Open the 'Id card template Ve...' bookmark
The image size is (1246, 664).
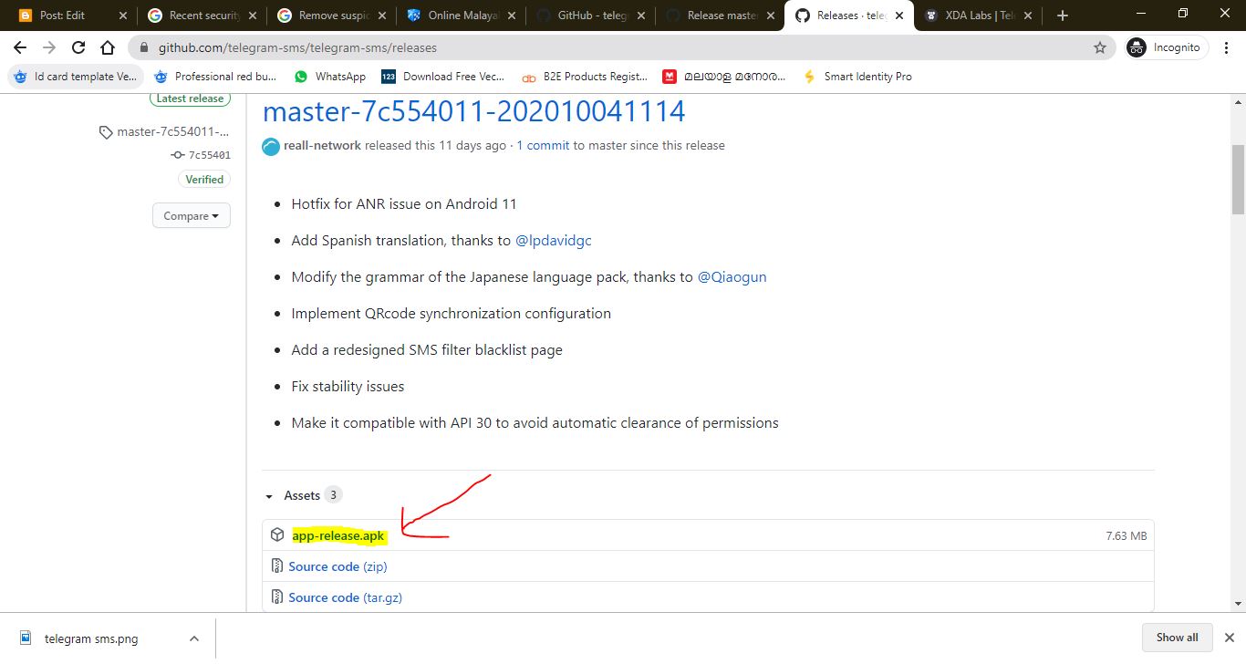[x=77, y=77]
